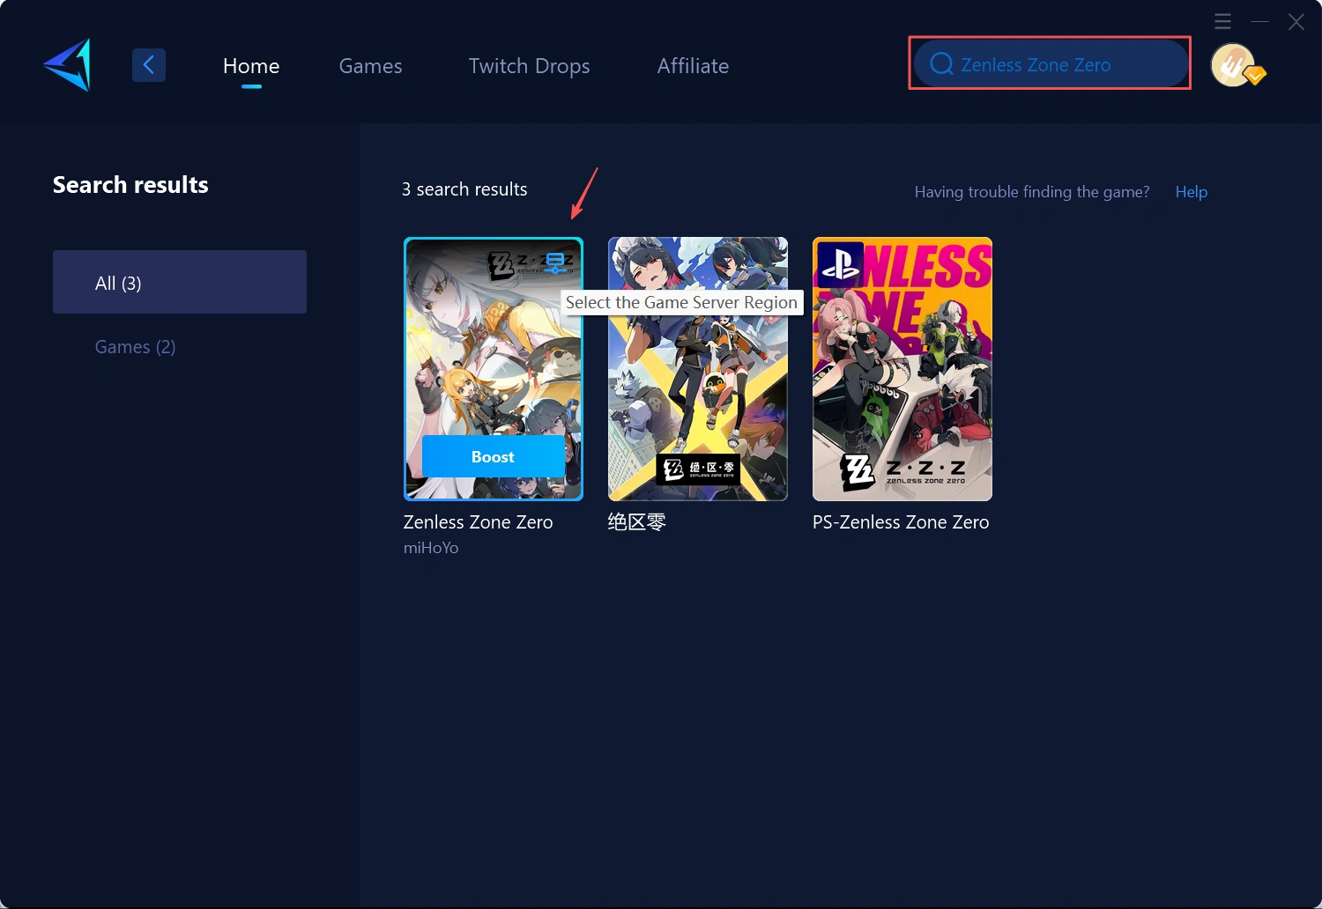The width and height of the screenshot is (1322, 909).
Task: Open the user profile avatar
Action: (1234, 65)
